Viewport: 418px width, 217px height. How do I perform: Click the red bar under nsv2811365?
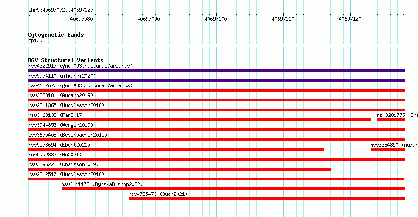point(216,110)
